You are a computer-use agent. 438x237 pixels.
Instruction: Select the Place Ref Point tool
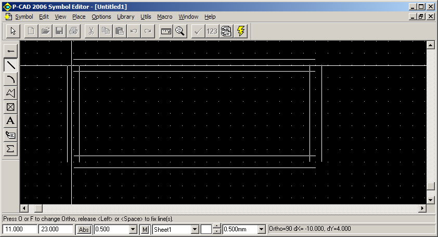10,107
